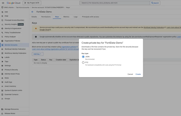Screen dimensions: 181x116
Task: Click the Security Insights icon
Action: click(2, 24)
